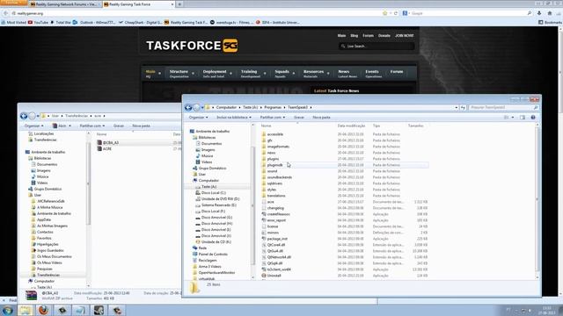
Task: Select the package_inst application
Action: coord(277,239)
